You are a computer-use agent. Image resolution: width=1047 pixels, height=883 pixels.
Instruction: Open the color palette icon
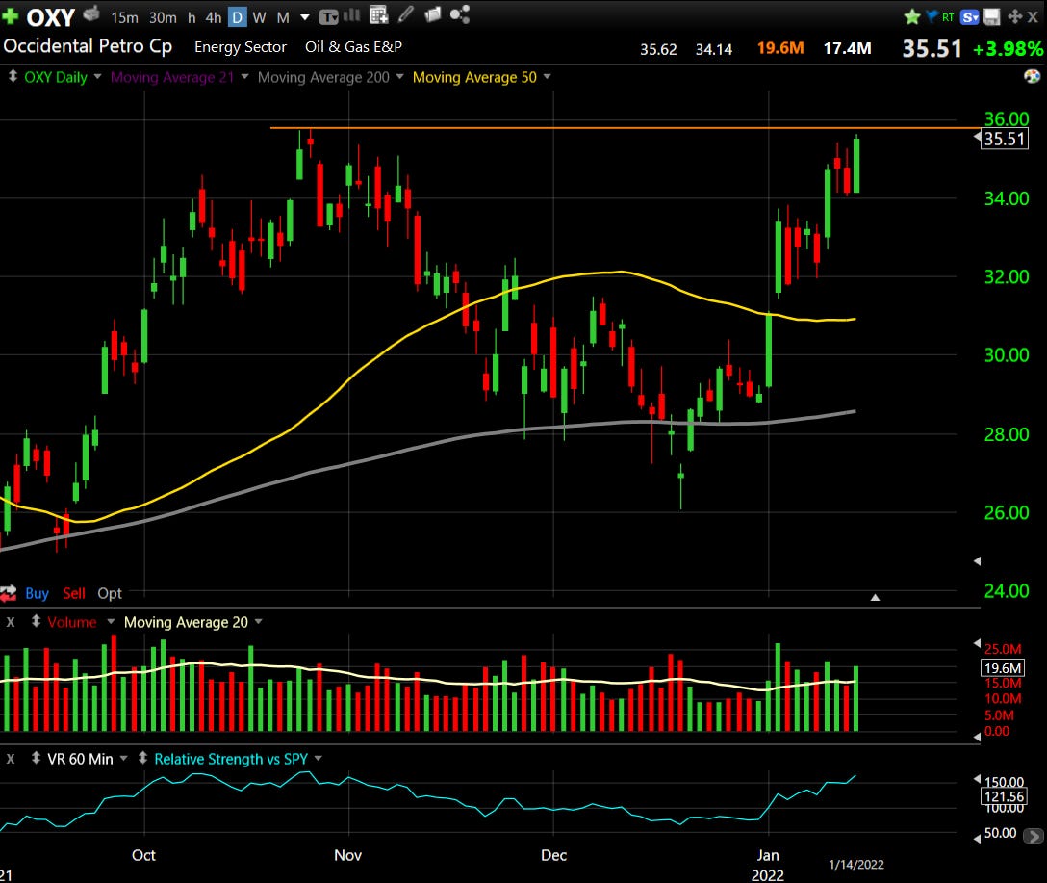1032,76
